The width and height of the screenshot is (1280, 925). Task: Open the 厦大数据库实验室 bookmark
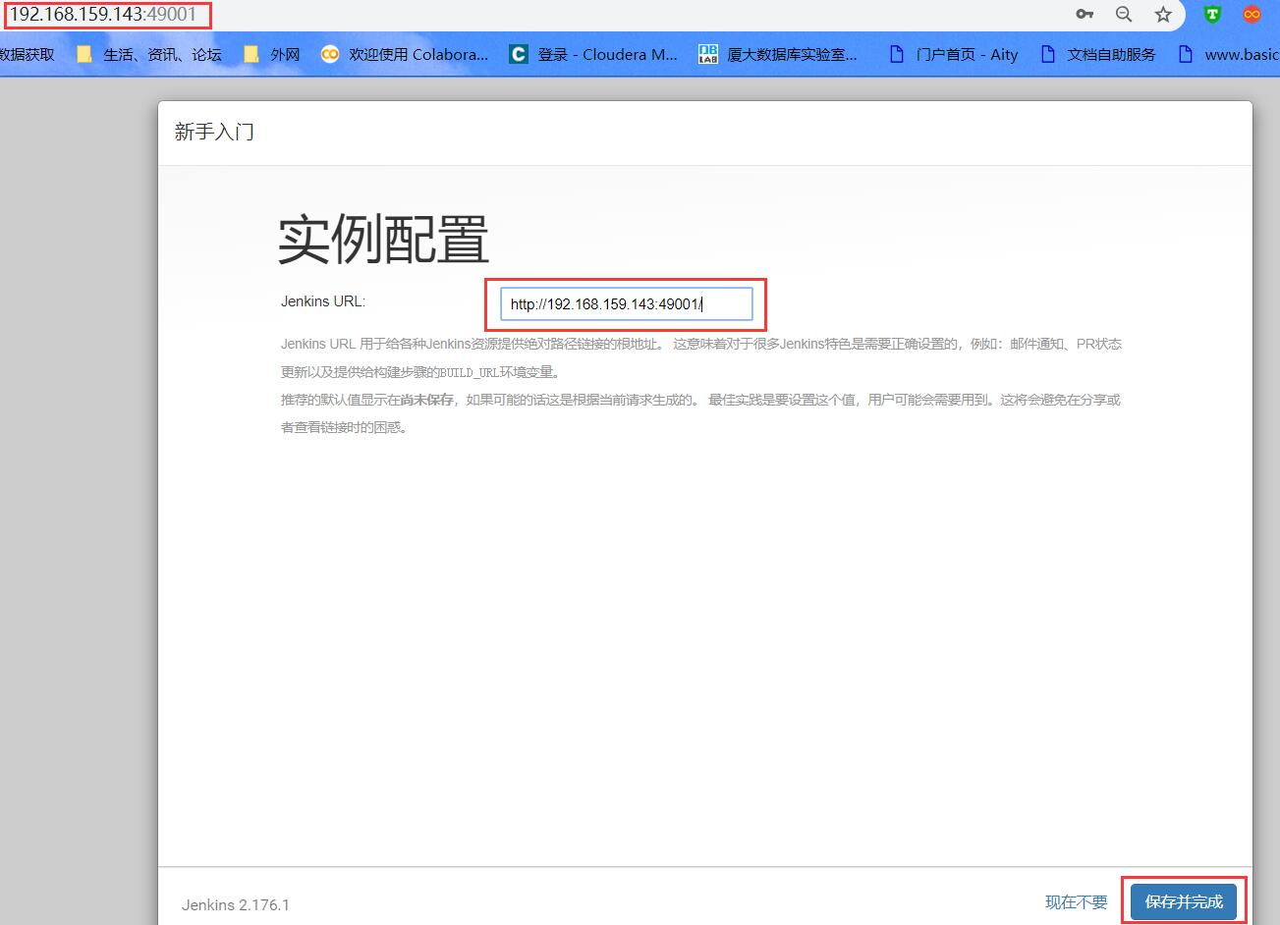pos(777,54)
